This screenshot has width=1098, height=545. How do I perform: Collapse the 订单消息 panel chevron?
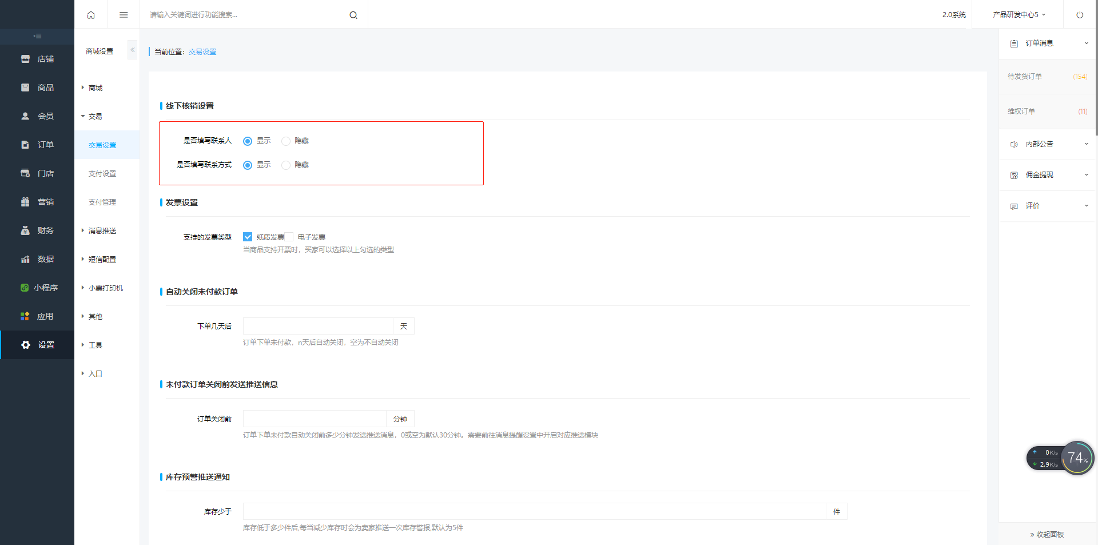[1087, 43]
